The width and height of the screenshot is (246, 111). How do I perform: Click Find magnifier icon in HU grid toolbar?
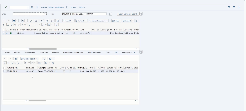[11, 63]
